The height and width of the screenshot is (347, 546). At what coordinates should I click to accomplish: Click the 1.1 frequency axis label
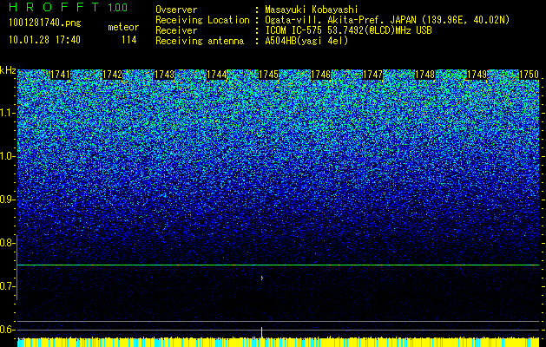(x=7, y=113)
